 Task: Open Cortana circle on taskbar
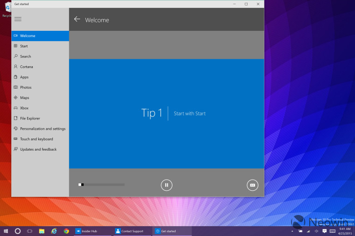tap(18, 231)
